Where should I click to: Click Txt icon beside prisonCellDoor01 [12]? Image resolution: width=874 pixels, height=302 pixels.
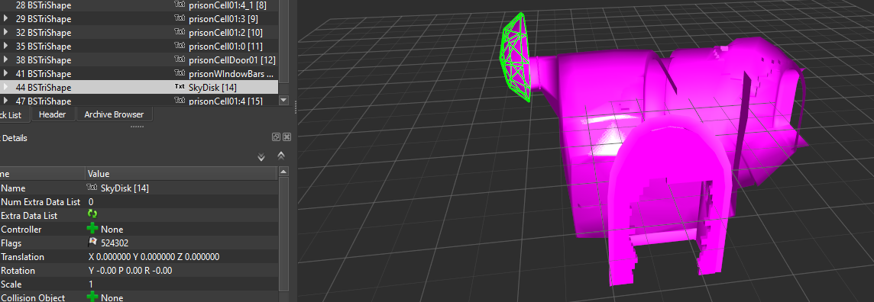pyautogui.click(x=180, y=59)
